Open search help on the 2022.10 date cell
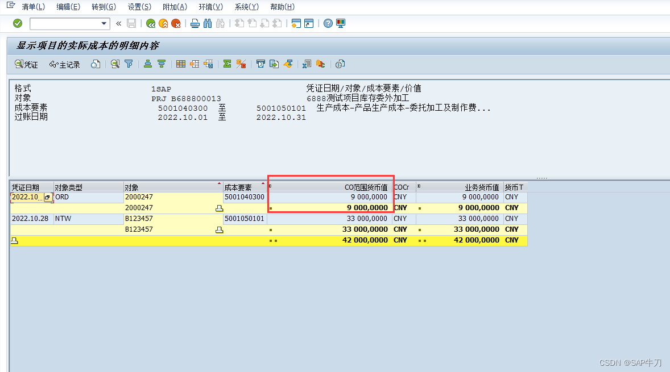The width and height of the screenshot is (670, 372). pyautogui.click(x=47, y=198)
